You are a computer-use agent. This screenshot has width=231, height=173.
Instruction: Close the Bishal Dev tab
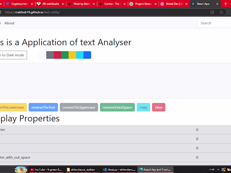coord(186,4)
